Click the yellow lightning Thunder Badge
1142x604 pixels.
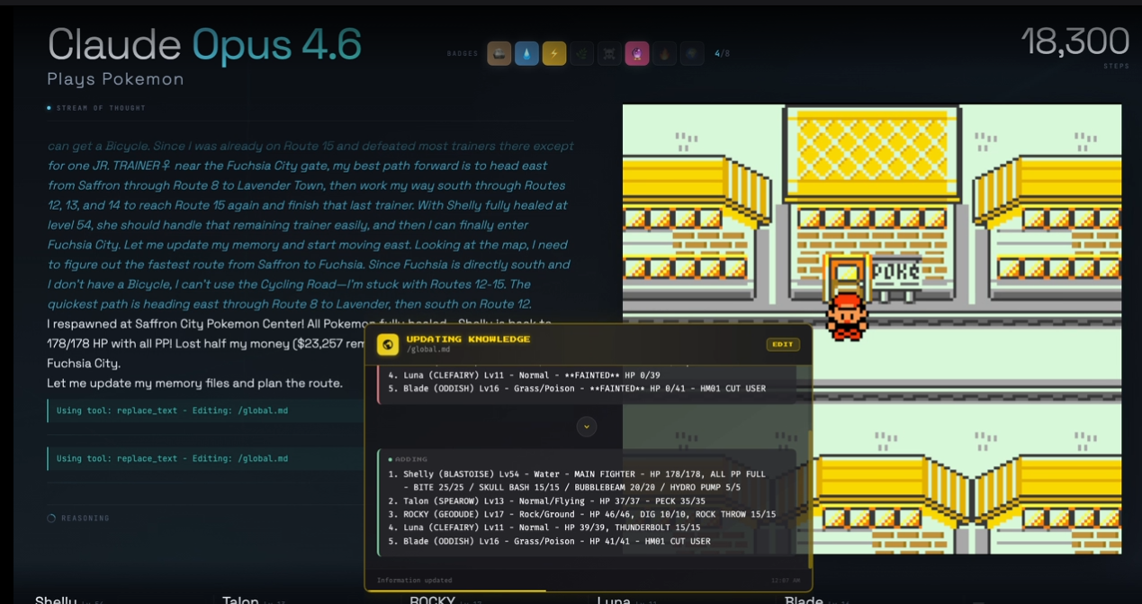[x=554, y=54]
